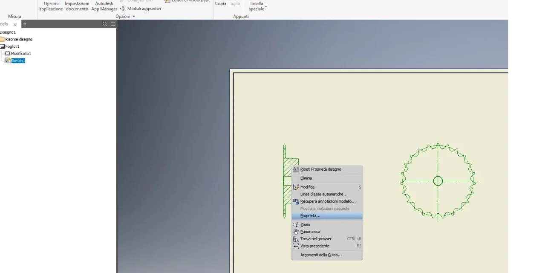The height and width of the screenshot is (273, 548).
Task: Click the Trova nel browser icon
Action: pyautogui.click(x=296, y=239)
